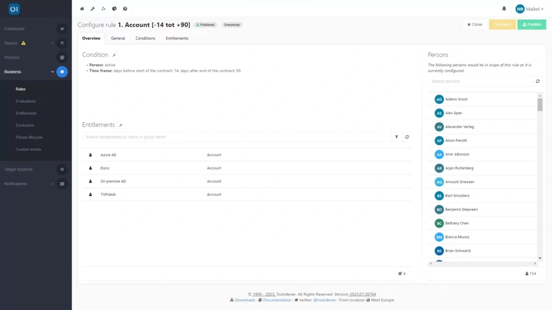Open the wrench configuration icon in the top bar
This screenshot has width=552, height=310.
(92, 9)
